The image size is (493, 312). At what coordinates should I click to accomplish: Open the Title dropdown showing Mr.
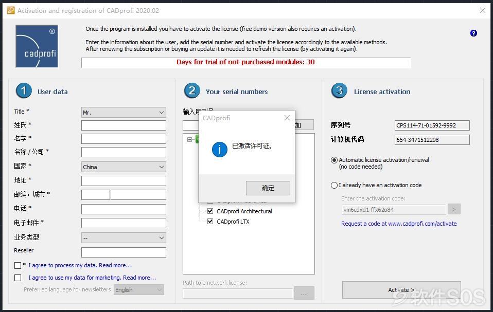click(x=124, y=113)
